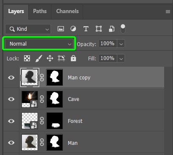Toggle layer filtering switch on or off
Screen dimensions: 173x155
click(123, 29)
